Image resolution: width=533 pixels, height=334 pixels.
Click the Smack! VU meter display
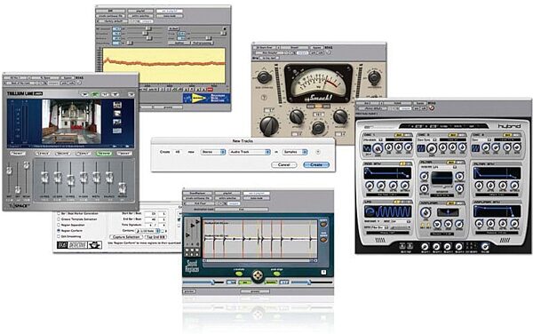[x=319, y=83]
